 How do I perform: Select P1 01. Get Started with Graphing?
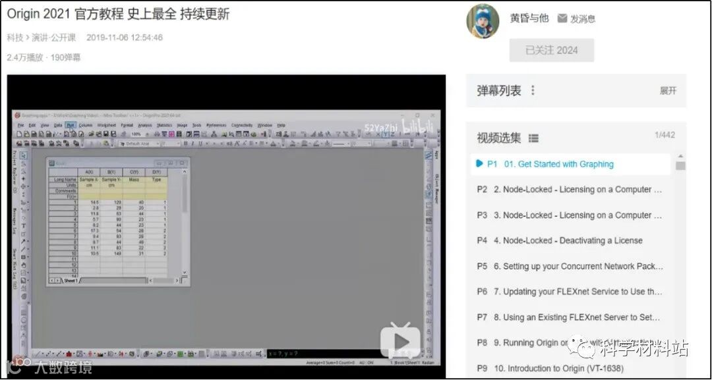tap(570, 164)
